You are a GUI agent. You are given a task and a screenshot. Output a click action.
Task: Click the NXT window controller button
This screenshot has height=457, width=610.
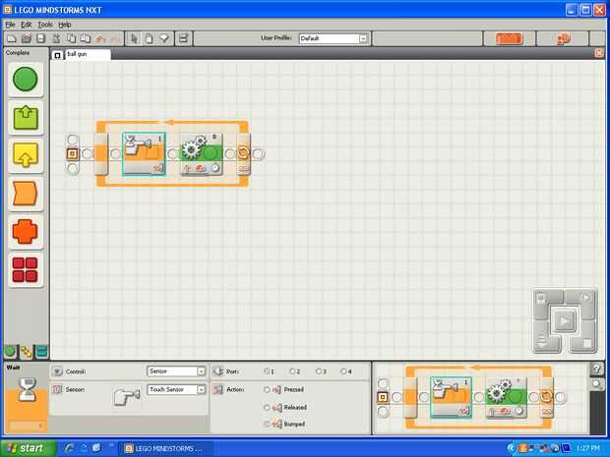point(541,299)
